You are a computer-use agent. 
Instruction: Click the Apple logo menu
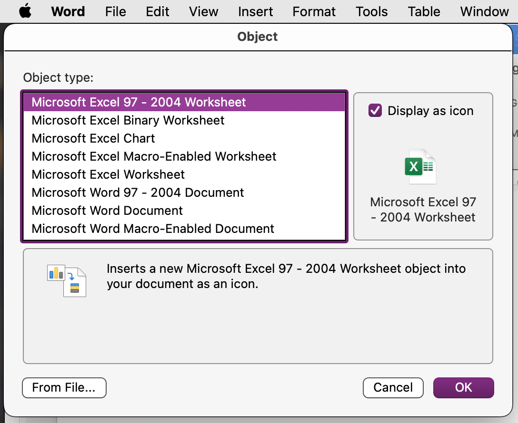point(25,11)
